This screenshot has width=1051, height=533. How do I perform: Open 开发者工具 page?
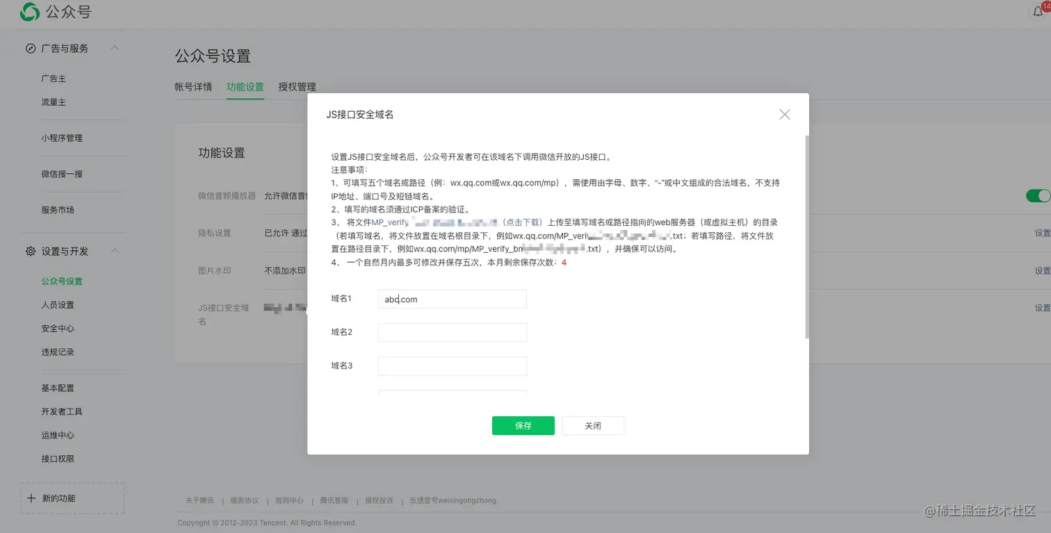pos(62,412)
